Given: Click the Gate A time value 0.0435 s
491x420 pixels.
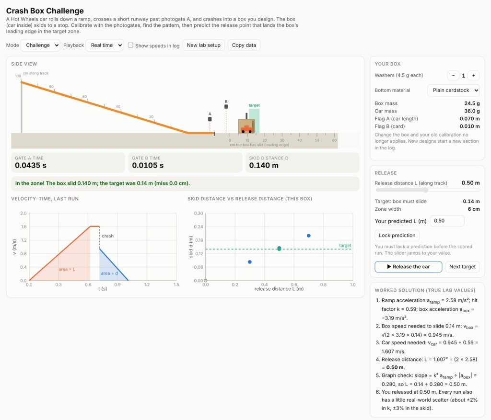Looking at the screenshot, I should (x=31, y=165).
